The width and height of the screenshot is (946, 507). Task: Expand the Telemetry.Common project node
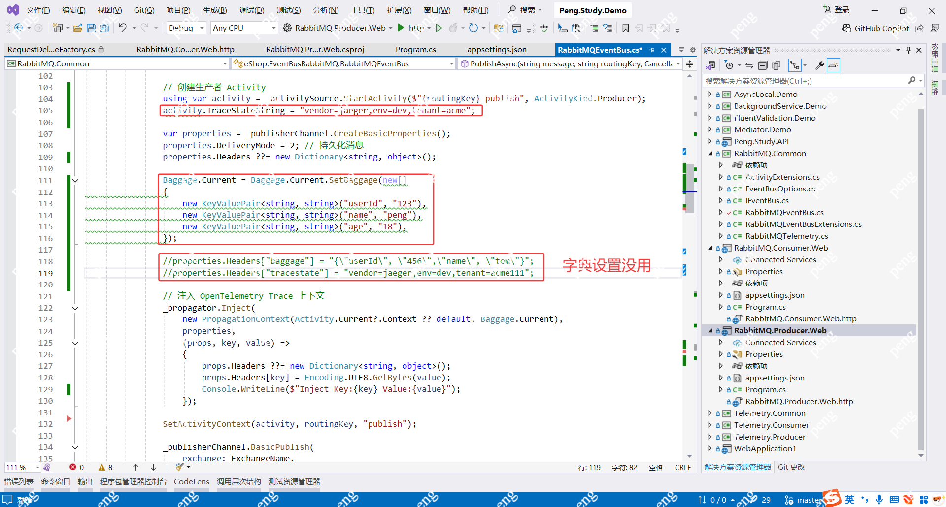tap(710, 413)
